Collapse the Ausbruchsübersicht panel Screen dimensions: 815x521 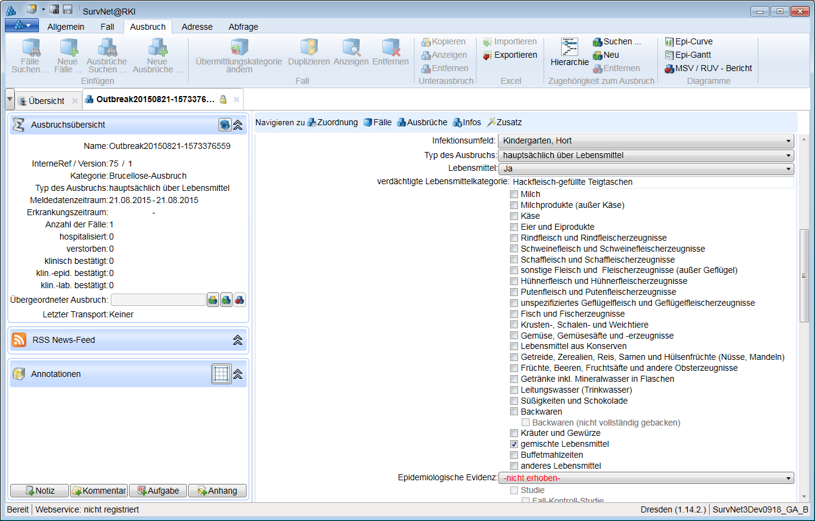(238, 125)
